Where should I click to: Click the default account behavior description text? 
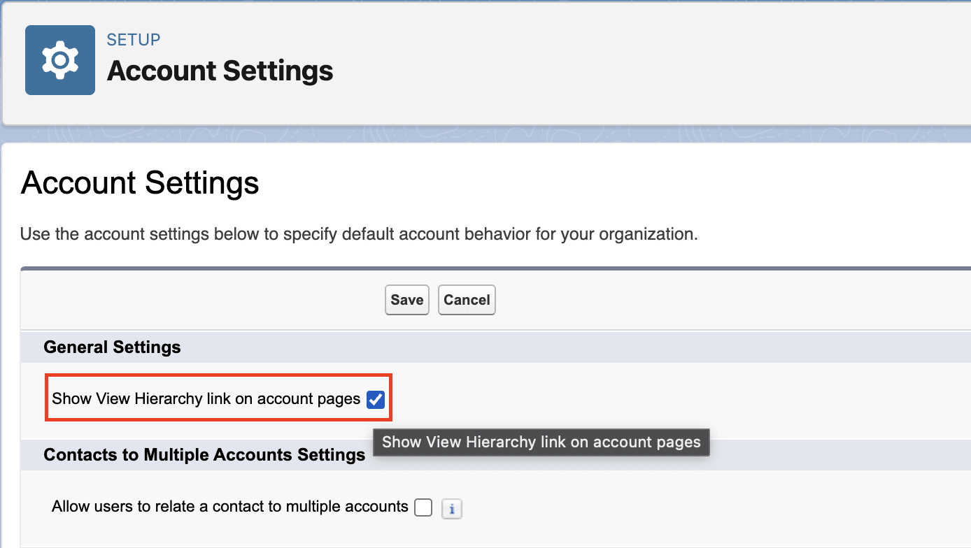(357, 234)
